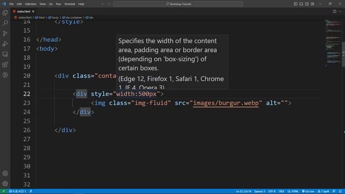Toggle the secondary side bar layout icon
The width and height of the screenshot is (345, 194).
click(307, 4)
